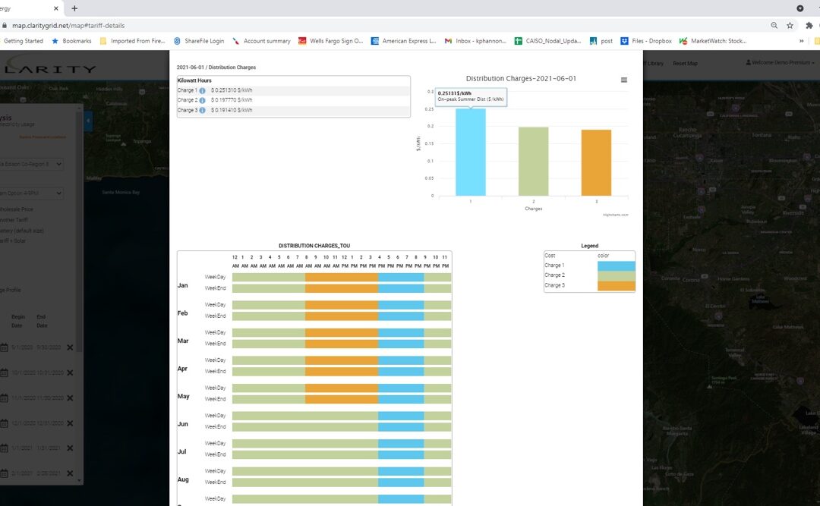This screenshot has height=506, width=820.
Task: Click the info icon beside Charge 2
Action: point(203,100)
